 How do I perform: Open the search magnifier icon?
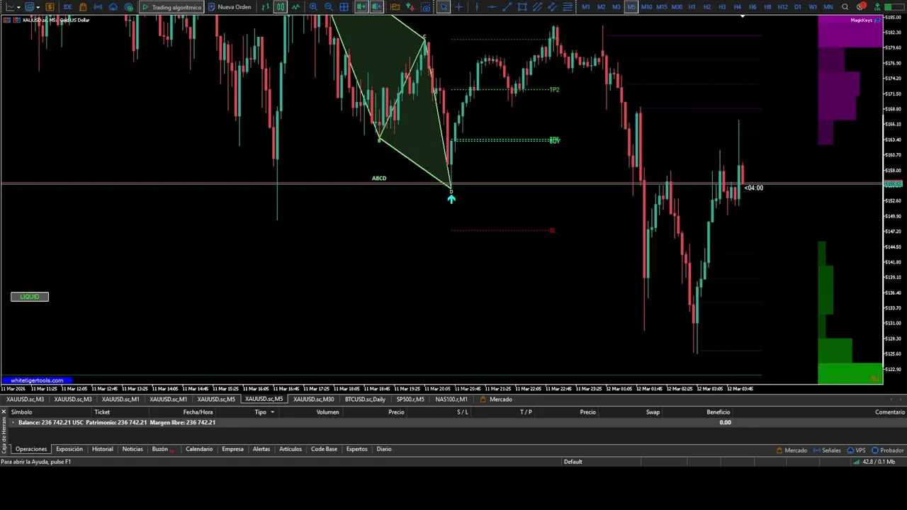coord(845,7)
